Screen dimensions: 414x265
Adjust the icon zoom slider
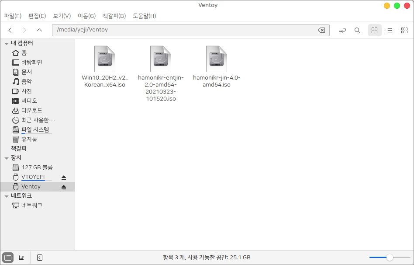pyautogui.click(x=390, y=258)
